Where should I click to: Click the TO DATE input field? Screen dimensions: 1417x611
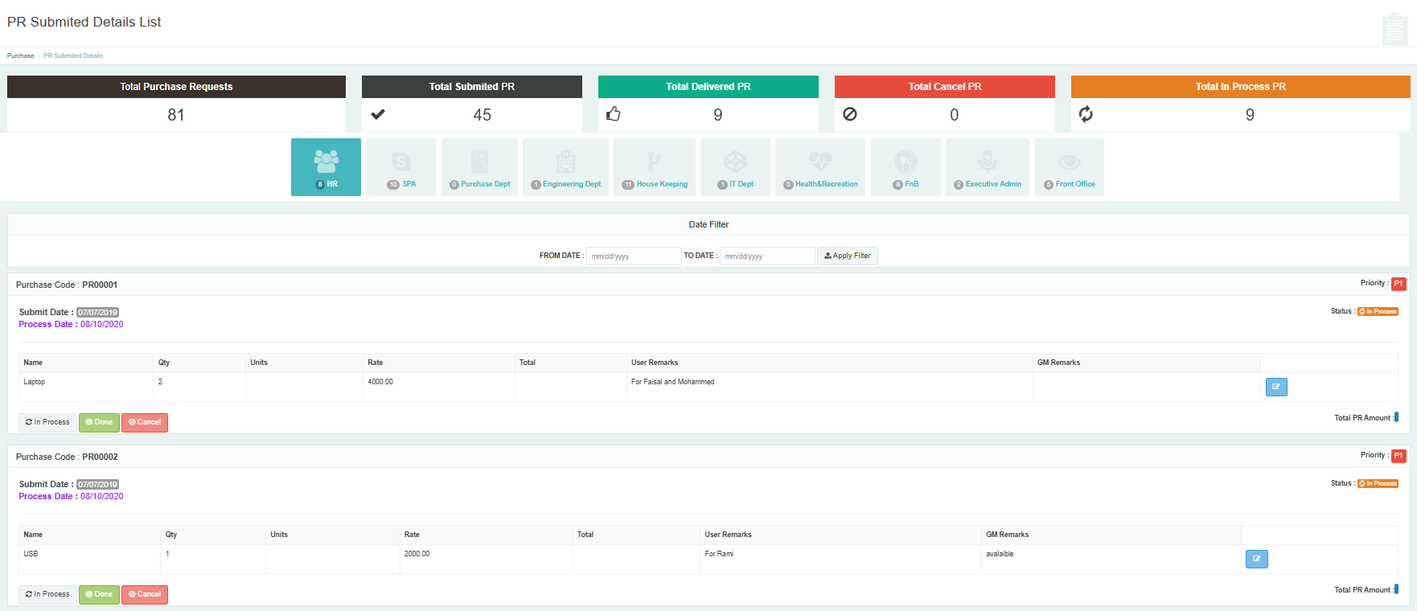(x=766, y=256)
